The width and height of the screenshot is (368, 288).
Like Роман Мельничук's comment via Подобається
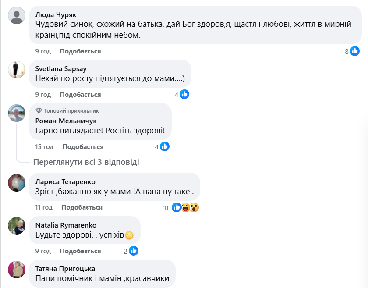pyautogui.click(x=83, y=147)
